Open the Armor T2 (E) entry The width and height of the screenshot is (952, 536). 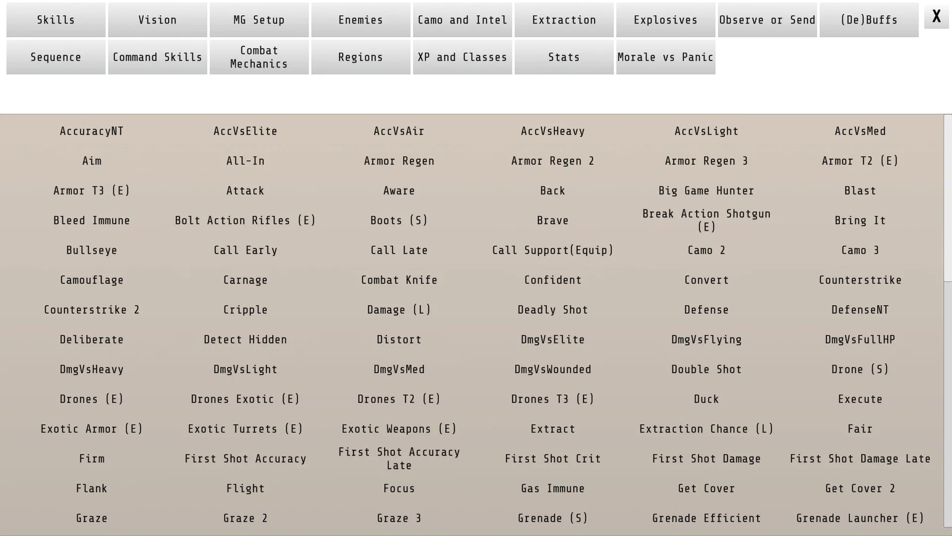(860, 161)
